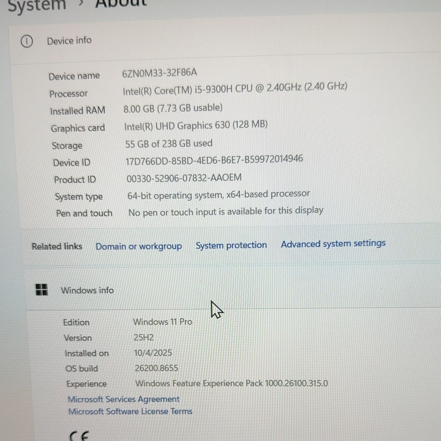Screen dimensions: 441x441
Task: Click the Version label
Action: pos(78,338)
